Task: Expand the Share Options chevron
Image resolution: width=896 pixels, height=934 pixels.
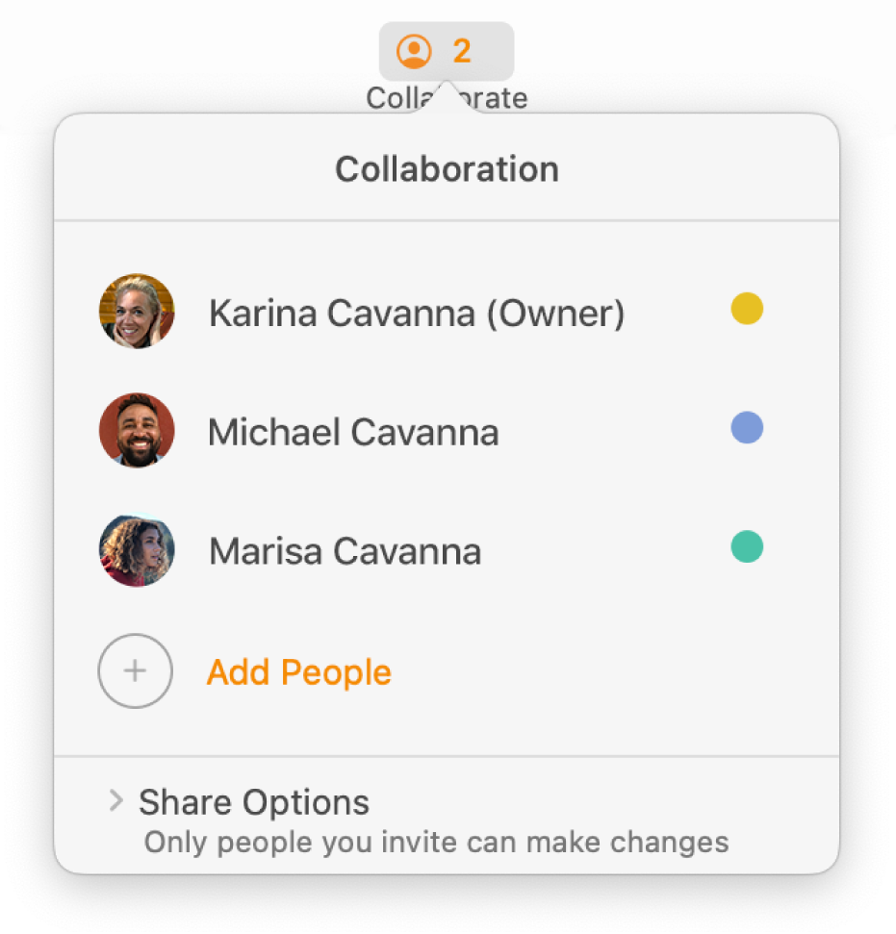Action: [116, 800]
